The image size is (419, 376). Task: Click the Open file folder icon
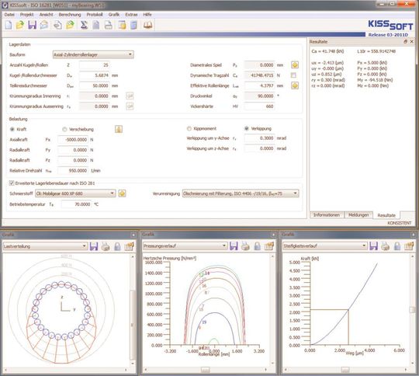click(19, 25)
